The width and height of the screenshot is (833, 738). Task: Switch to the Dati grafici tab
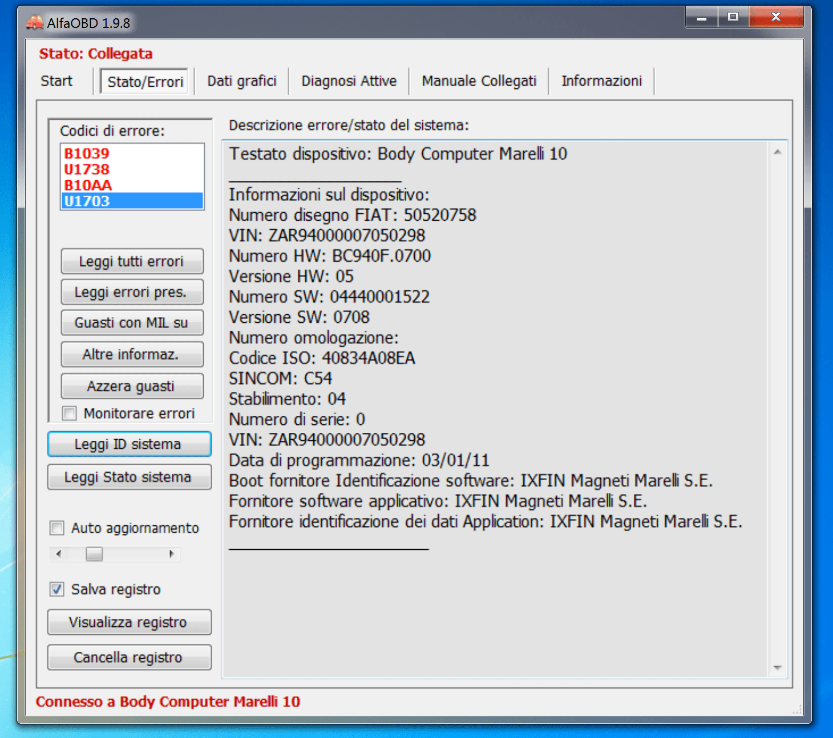[241, 81]
